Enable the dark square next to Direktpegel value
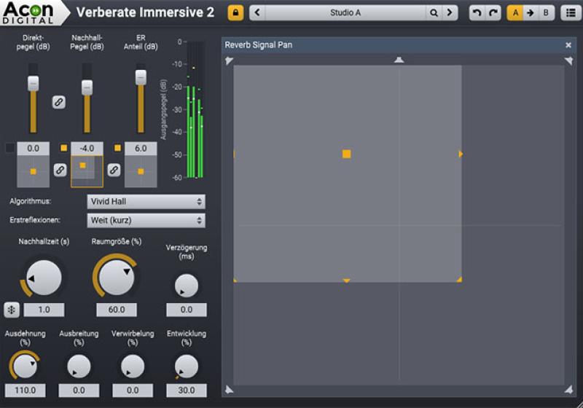The image size is (583, 408). (9, 148)
